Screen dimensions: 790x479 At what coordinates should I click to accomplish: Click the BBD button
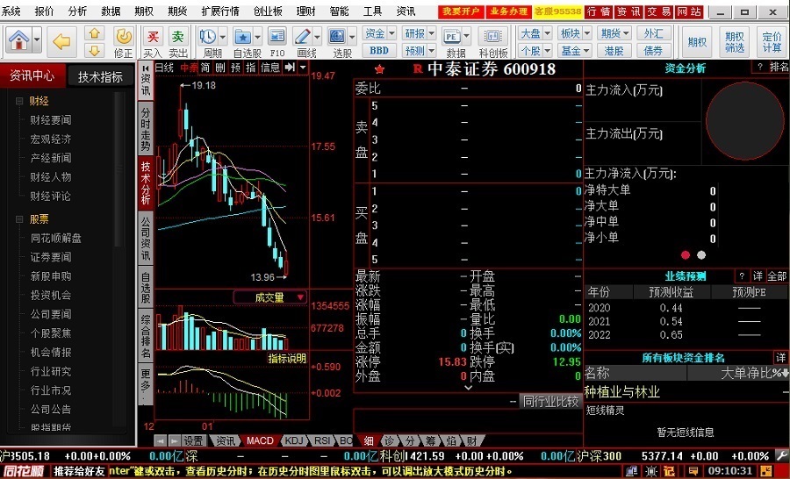coord(379,50)
